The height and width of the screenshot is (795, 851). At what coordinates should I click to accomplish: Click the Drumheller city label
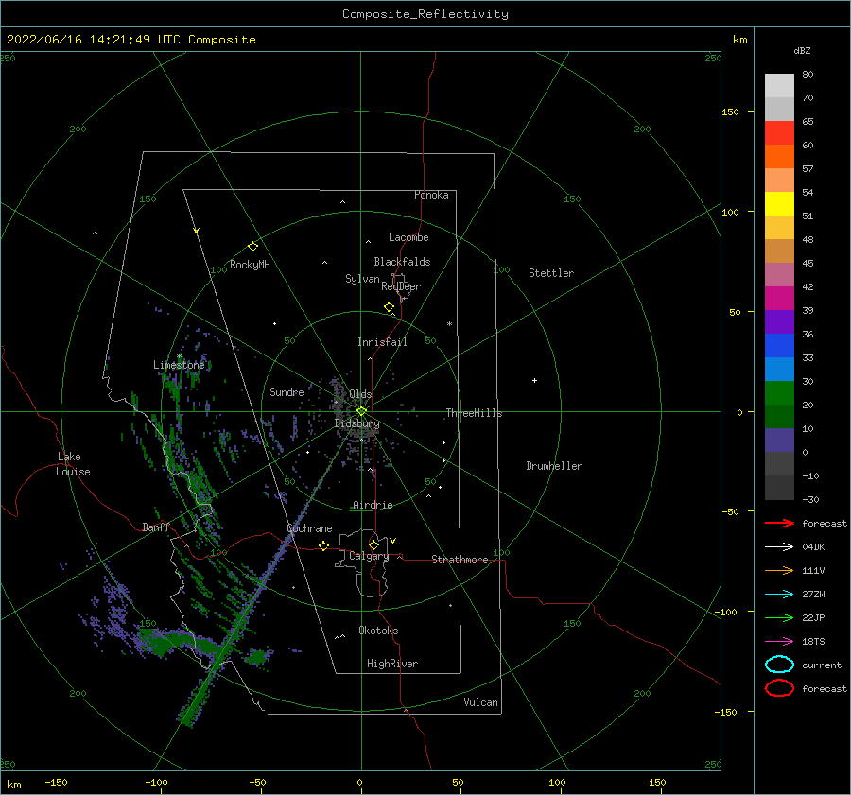click(x=554, y=466)
